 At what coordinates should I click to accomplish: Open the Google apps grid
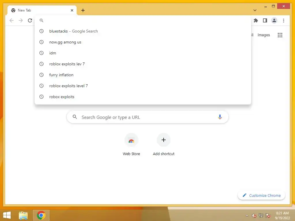(x=280, y=35)
